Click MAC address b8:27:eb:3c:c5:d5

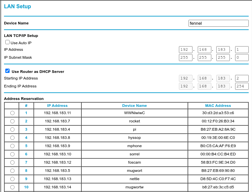pos(218,187)
